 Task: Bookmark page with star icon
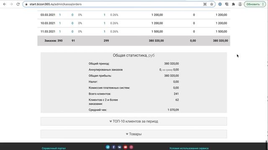pyautogui.click(x=211, y=4)
